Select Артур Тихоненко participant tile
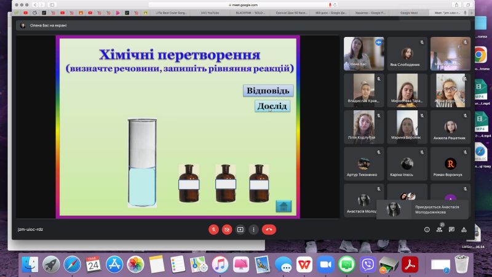The image size is (492, 277). 363,164
